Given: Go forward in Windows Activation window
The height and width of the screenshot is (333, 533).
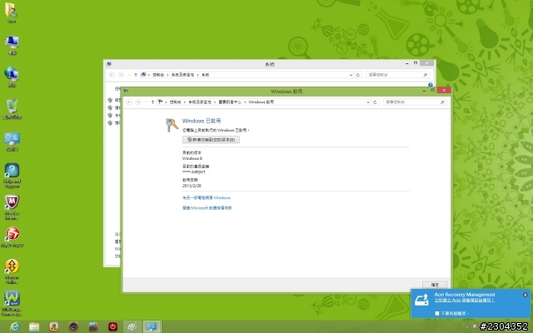Looking at the screenshot, I should (138, 102).
